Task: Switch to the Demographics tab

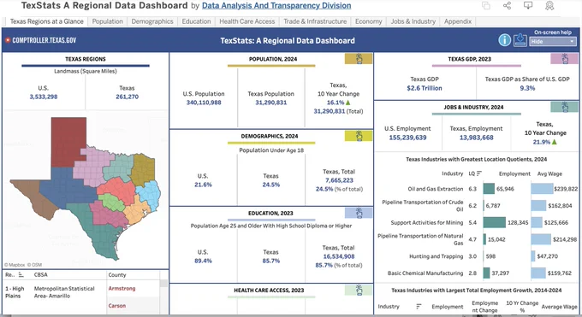Action: (152, 21)
